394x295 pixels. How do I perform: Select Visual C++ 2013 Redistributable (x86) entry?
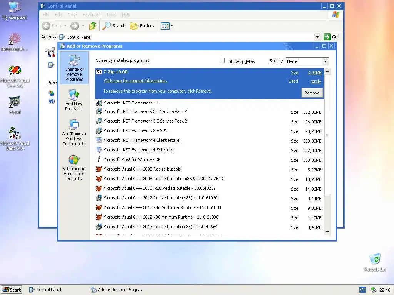(x=210, y=227)
